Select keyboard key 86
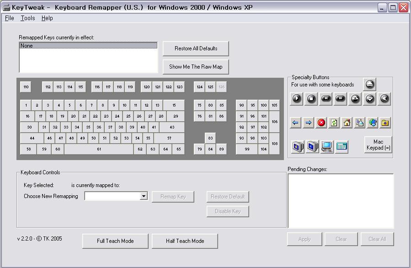The width and height of the screenshot is (411, 268). click(x=221, y=116)
